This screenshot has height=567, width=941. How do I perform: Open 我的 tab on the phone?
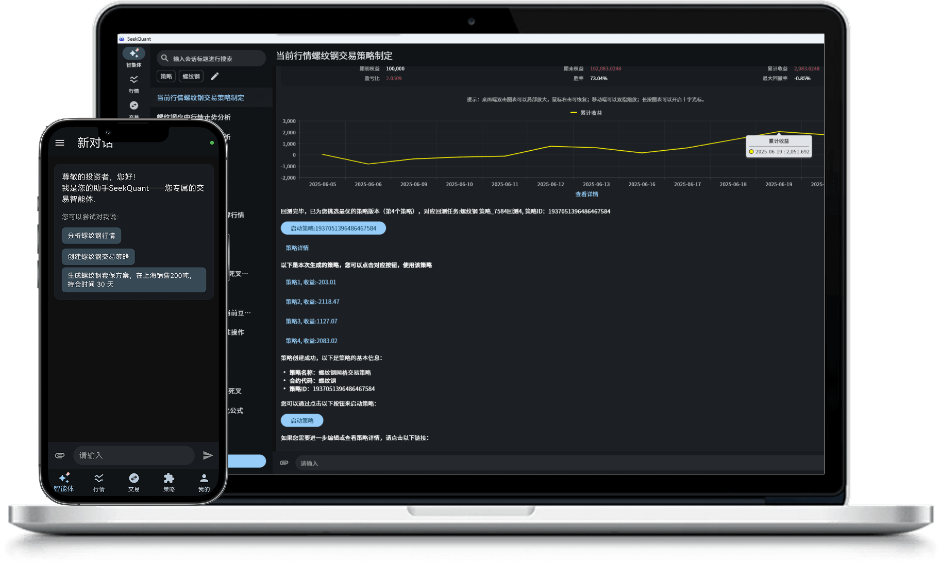204,482
